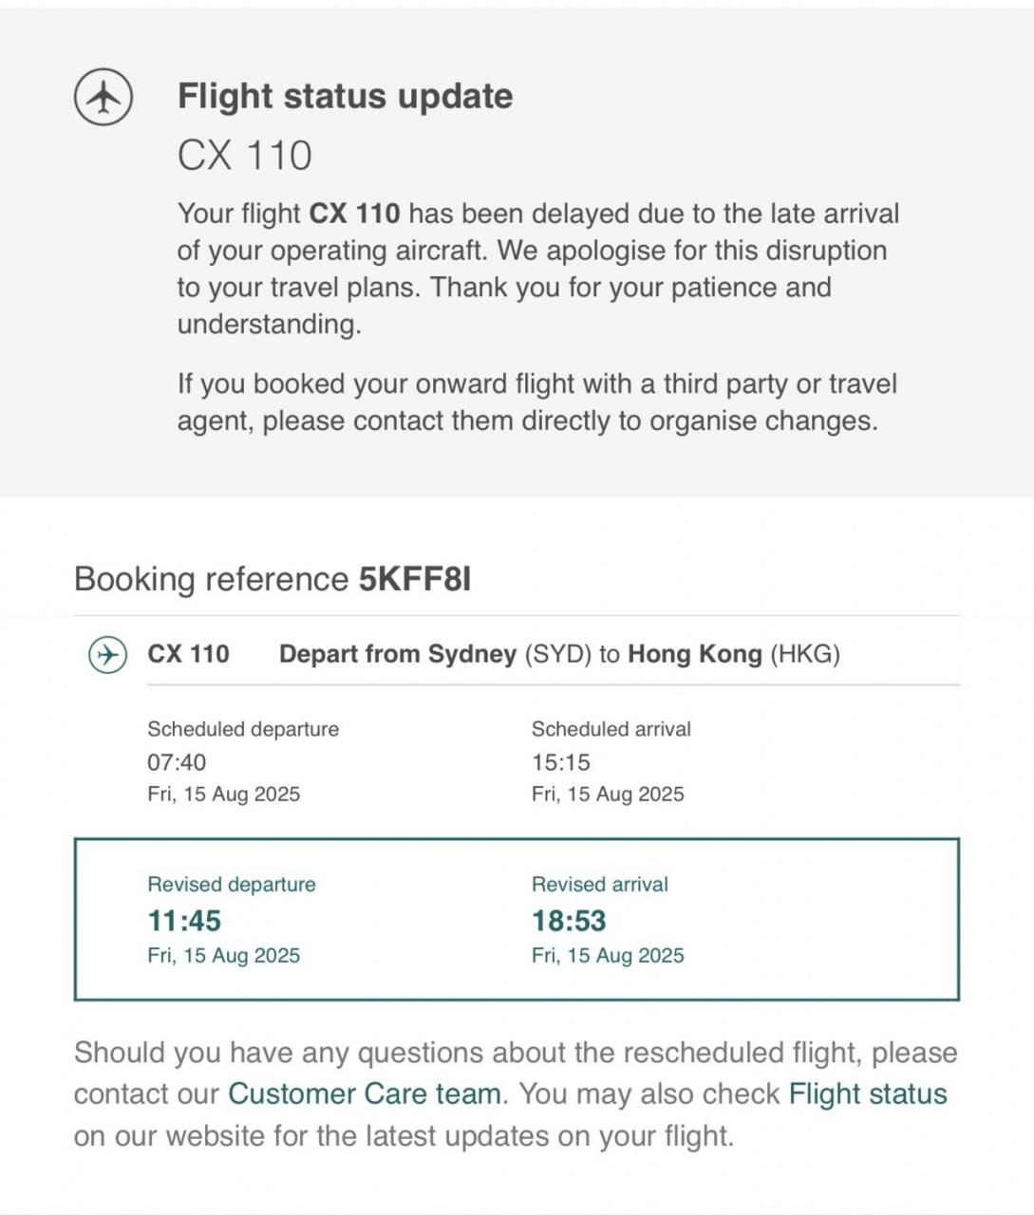Click the scheduled departure time 07:40
This screenshot has height=1215, width=1034.
[177, 762]
